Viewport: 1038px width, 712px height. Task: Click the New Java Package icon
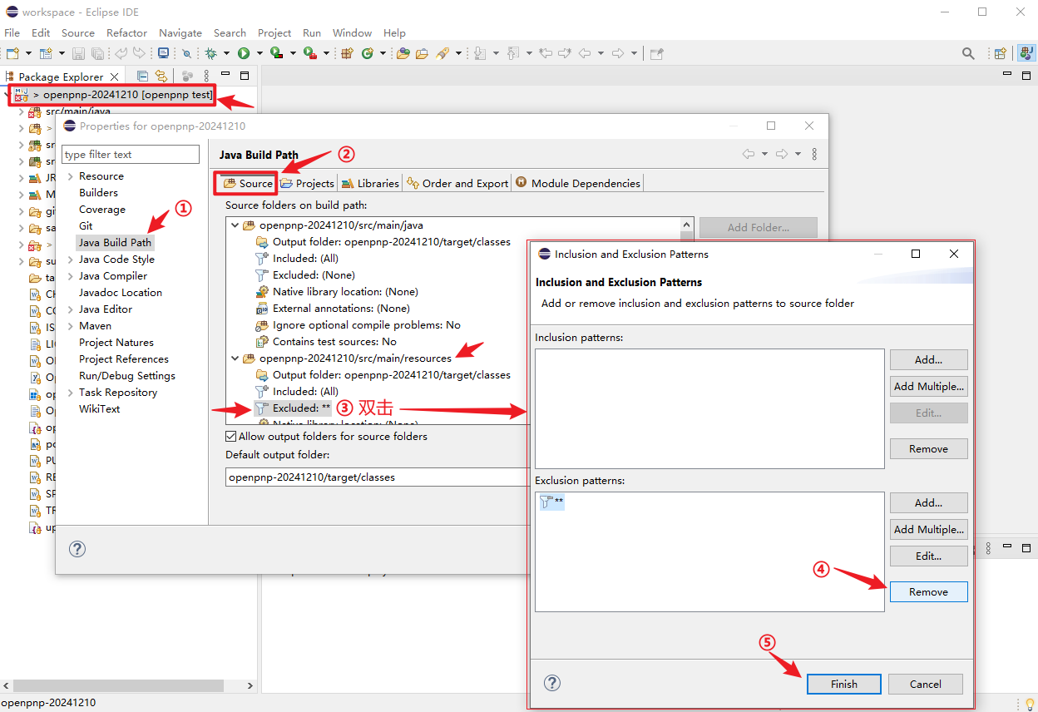tap(347, 53)
